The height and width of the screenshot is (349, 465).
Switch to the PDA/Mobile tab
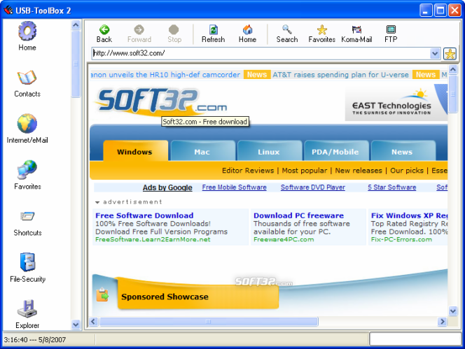coord(335,151)
